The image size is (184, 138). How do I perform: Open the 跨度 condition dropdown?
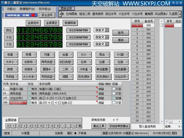coord(11,69)
